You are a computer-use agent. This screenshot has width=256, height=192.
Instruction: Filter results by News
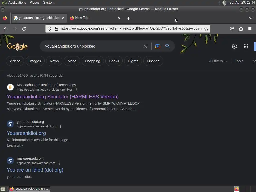[54, 61]
